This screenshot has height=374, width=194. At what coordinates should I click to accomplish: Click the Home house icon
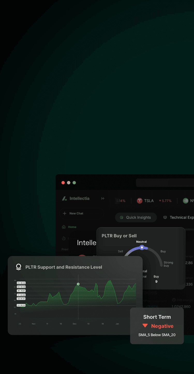64,227
